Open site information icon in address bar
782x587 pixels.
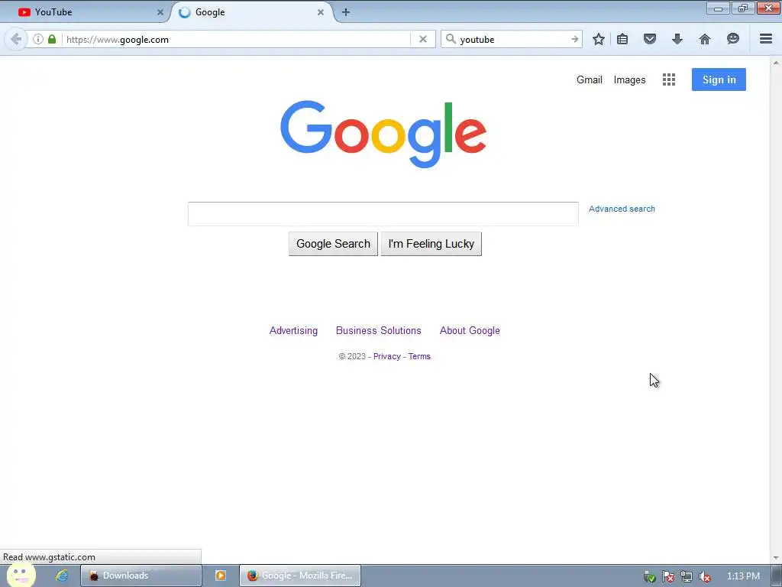(38, 39)
